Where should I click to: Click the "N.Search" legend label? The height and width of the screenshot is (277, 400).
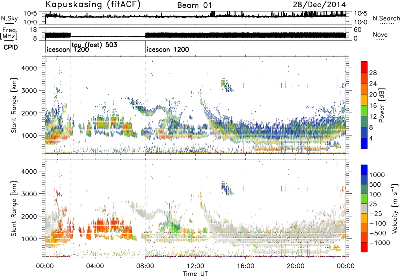[386, 18]
